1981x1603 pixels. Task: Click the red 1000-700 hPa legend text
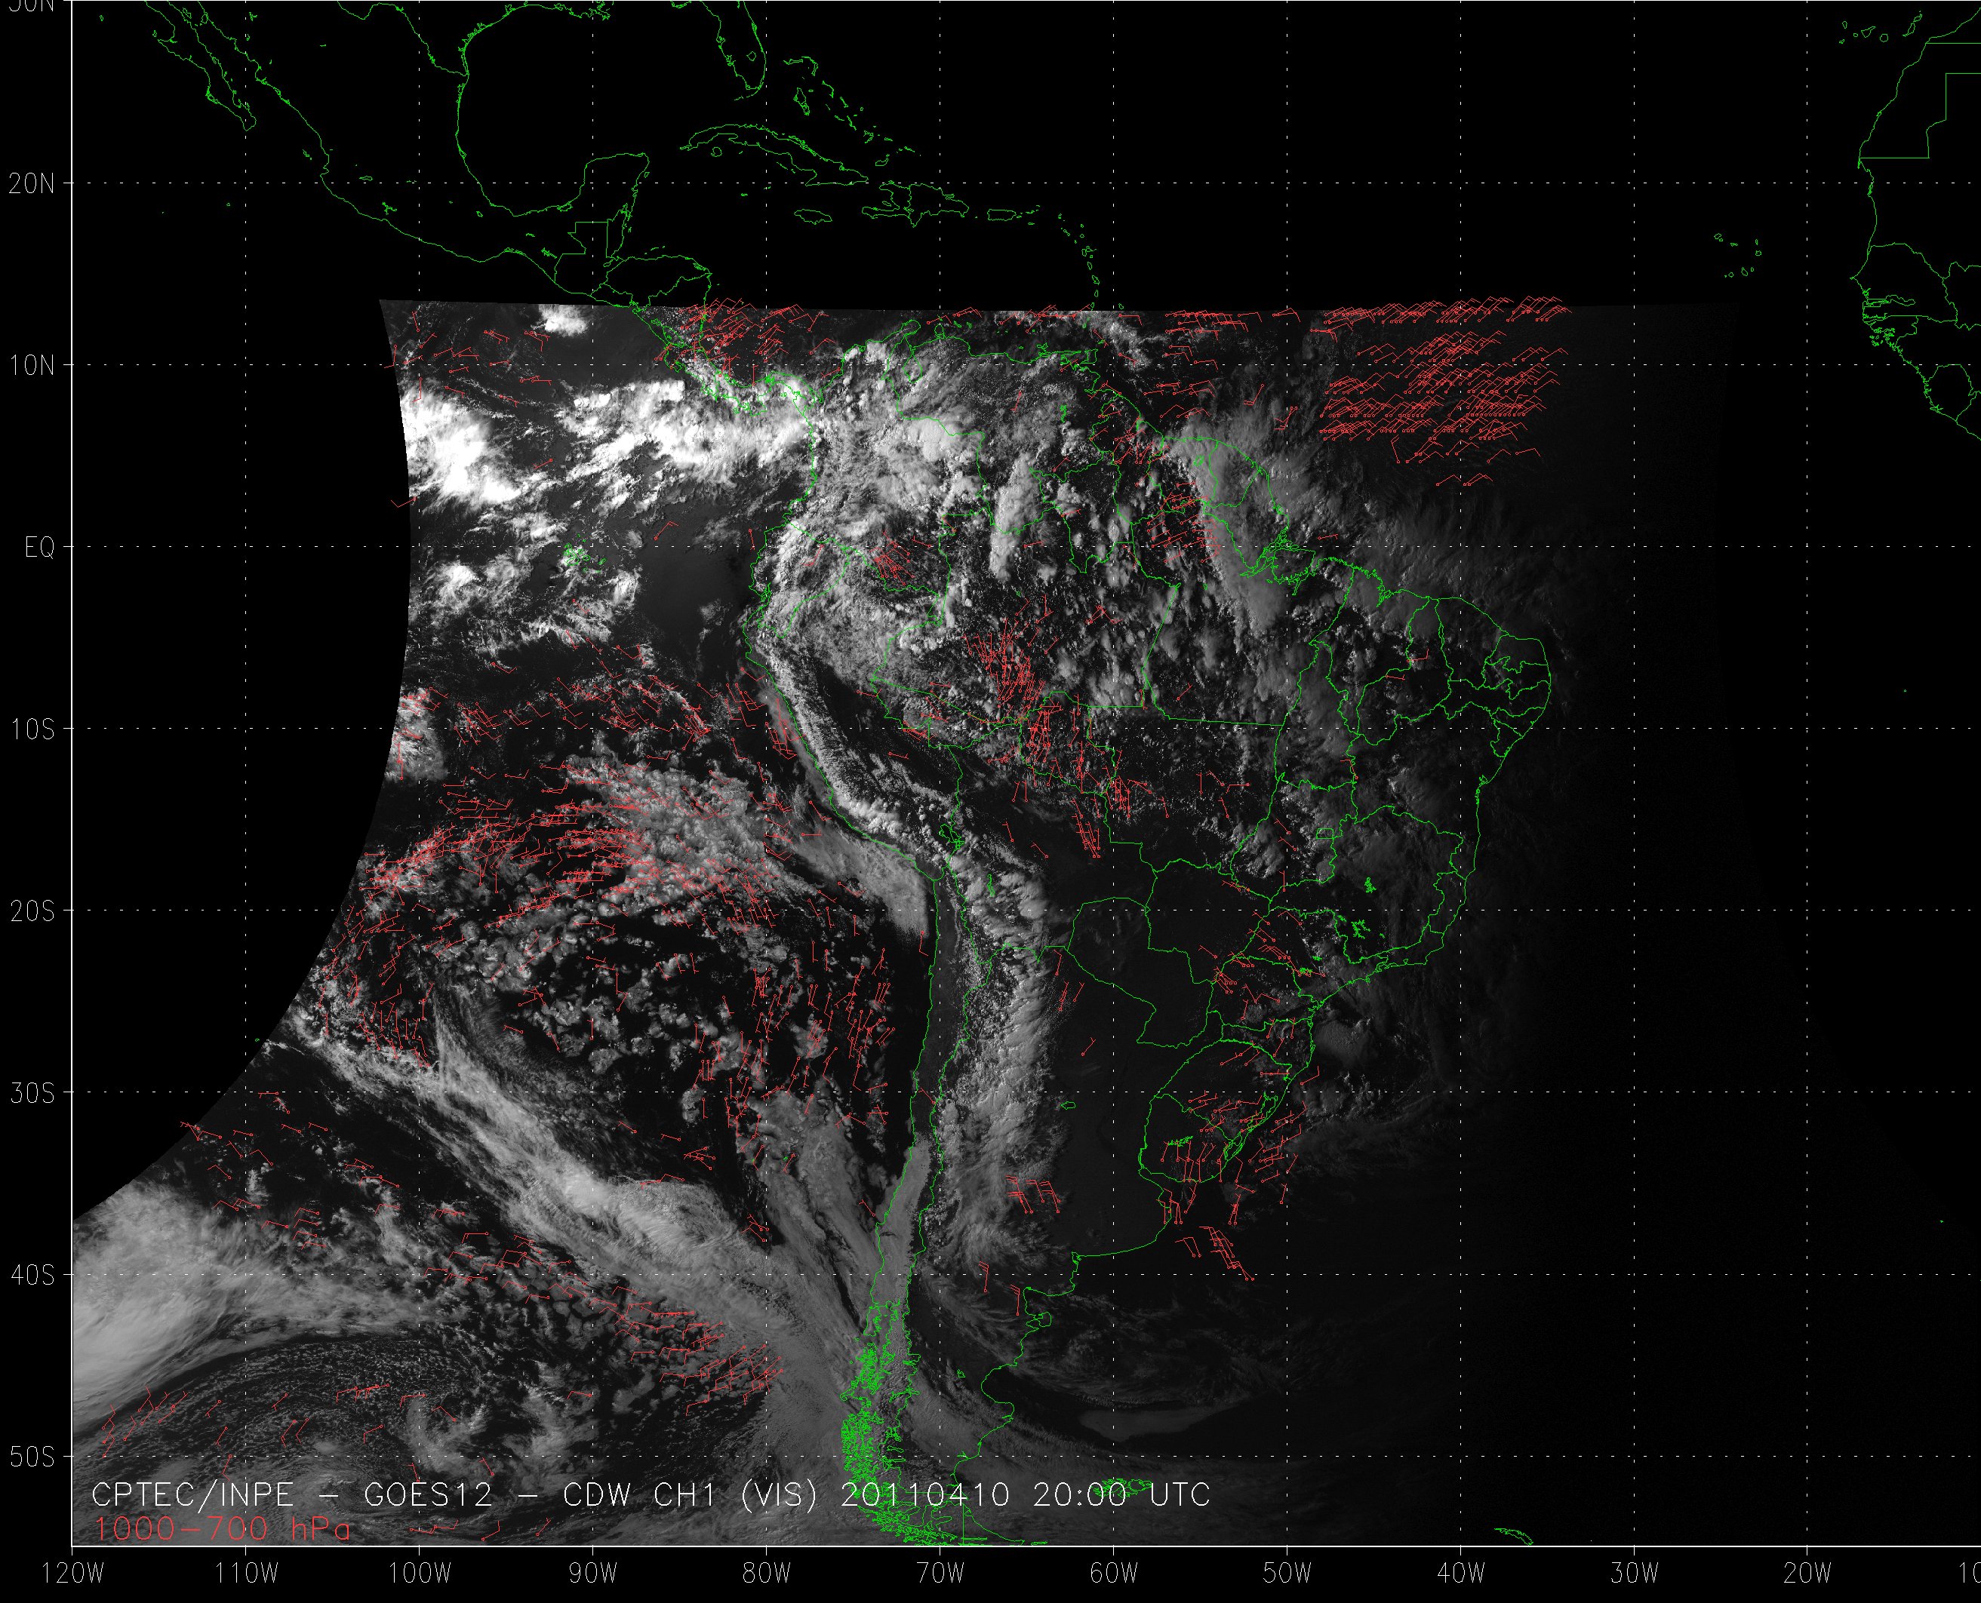point(222,1529)
